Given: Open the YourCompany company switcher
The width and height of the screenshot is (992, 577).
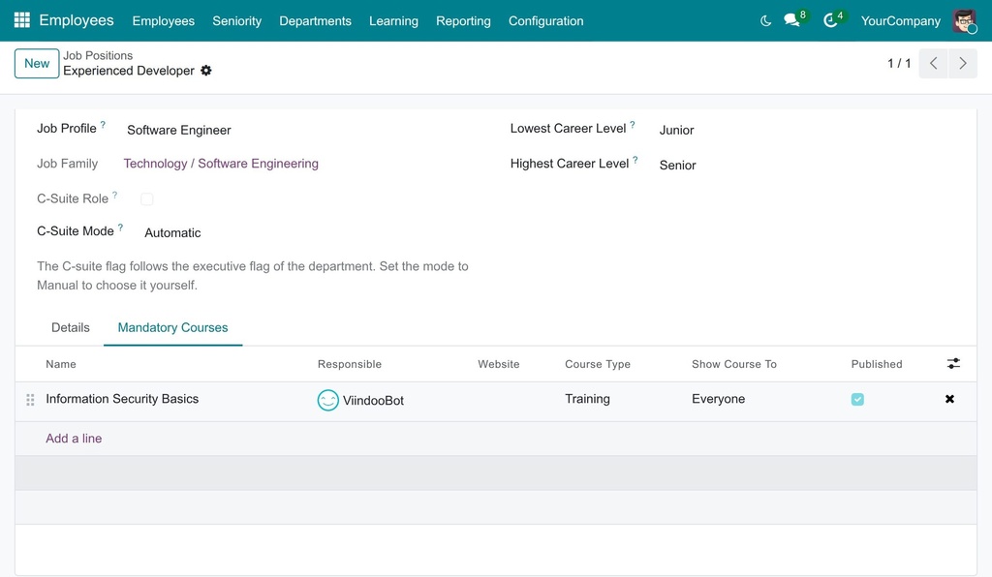Looking at the screenshot, I should [900, 21].
